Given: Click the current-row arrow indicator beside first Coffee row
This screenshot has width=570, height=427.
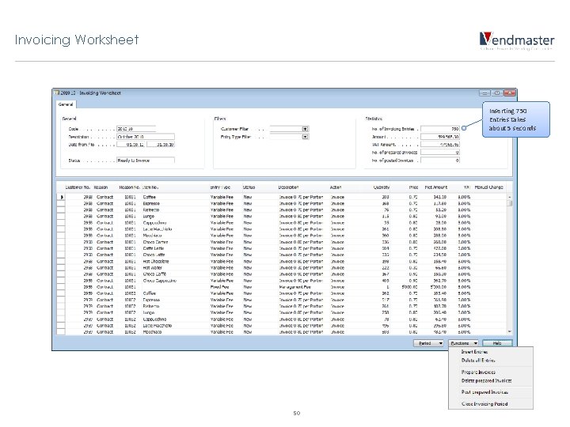Looking at the screenshot, I should (x=62, y=197).
